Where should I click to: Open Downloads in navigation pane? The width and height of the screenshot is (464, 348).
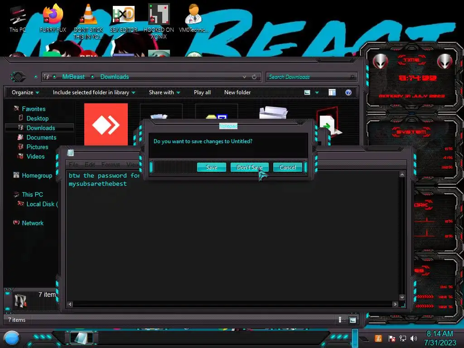[x=41, y=128]
